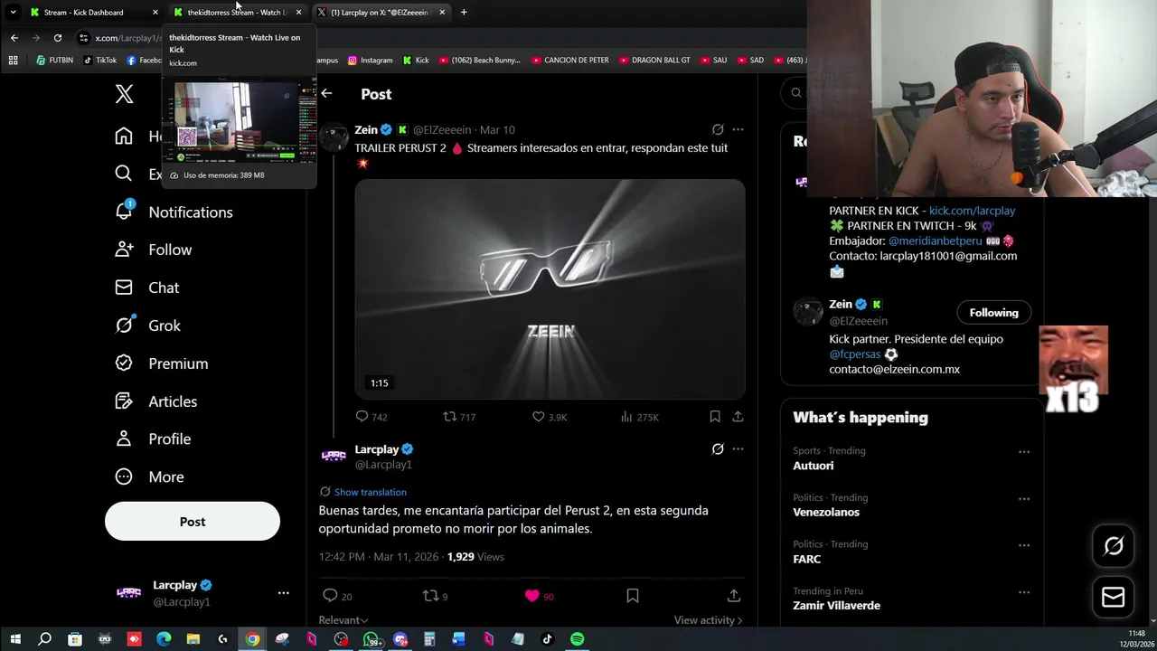Image resolution: width=1157 pixels, height=651 pixels.
Task: Open options for Autuori trend
Action: pyautogui.click(x=1024, y=451)
